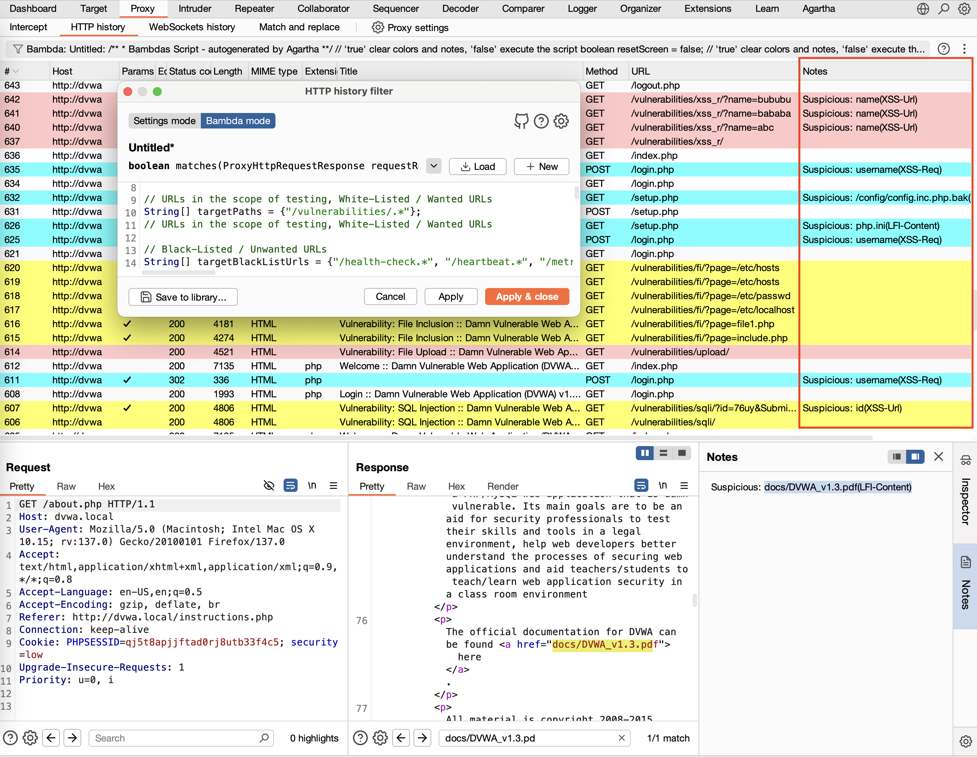Toggle hide non-printable eye icon in Request
The width and height of the screenshot is (977, 757).
[x=269, y=486]
